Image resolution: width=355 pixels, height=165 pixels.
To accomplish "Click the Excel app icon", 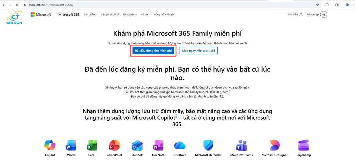I will [x=92, y=145].
